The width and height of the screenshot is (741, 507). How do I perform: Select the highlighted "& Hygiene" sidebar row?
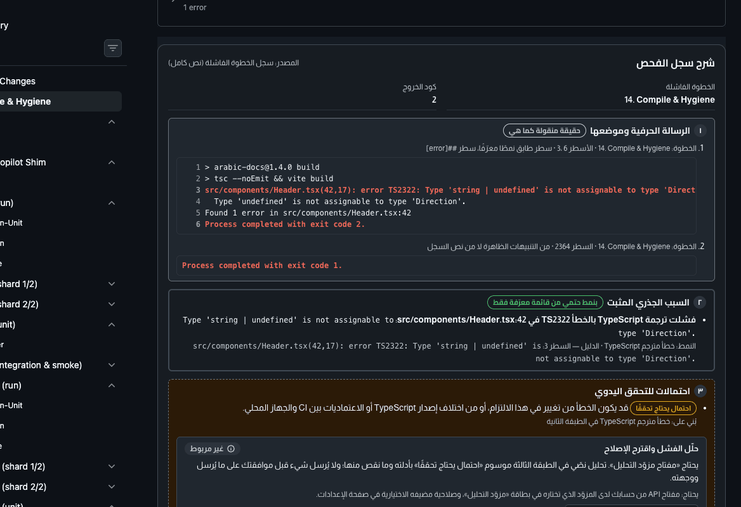tap(60, 101)
